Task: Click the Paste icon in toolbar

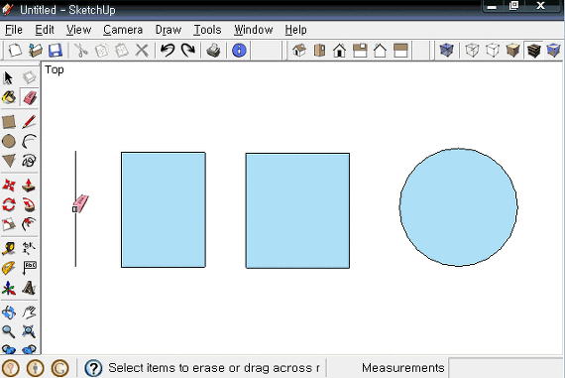Action: (122, 51)
